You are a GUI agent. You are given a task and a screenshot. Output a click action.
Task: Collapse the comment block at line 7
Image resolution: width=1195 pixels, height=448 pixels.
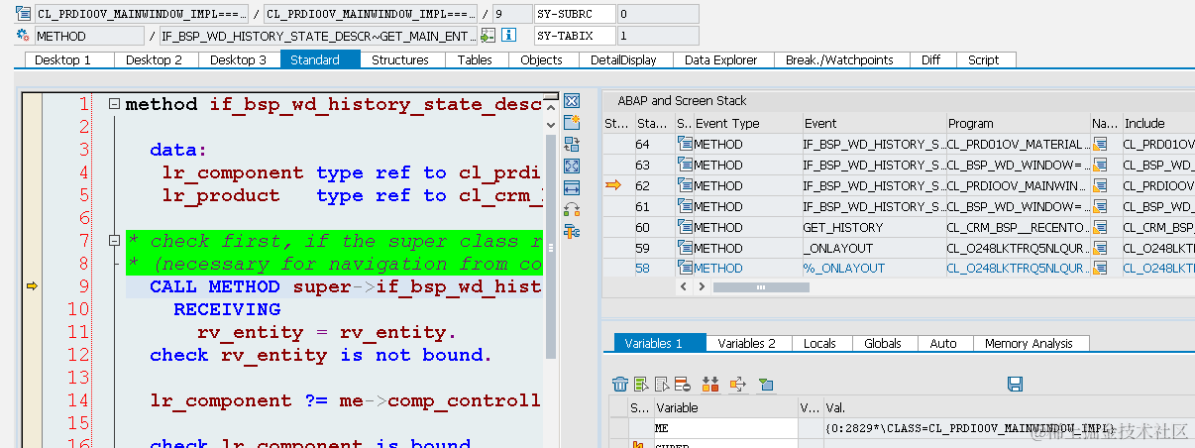coord(115,241)
